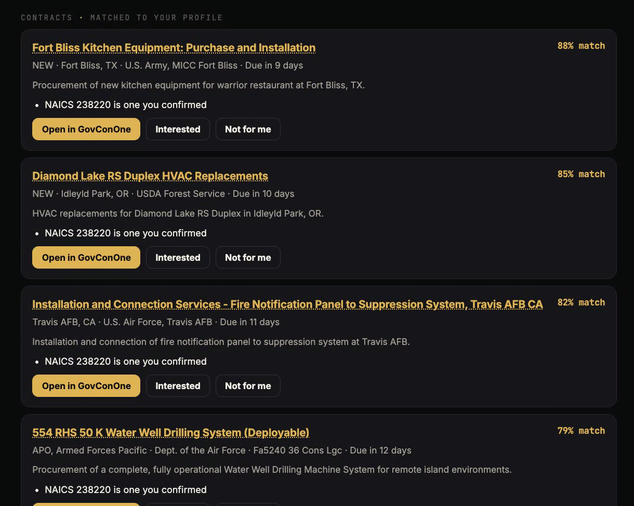
Task: Click the NAICS 238220 note under 554 RHS
Action: (x=126, y=490)
